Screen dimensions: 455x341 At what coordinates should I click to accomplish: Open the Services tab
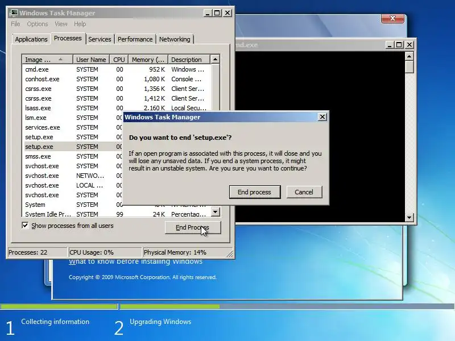[x=100, y=39]
